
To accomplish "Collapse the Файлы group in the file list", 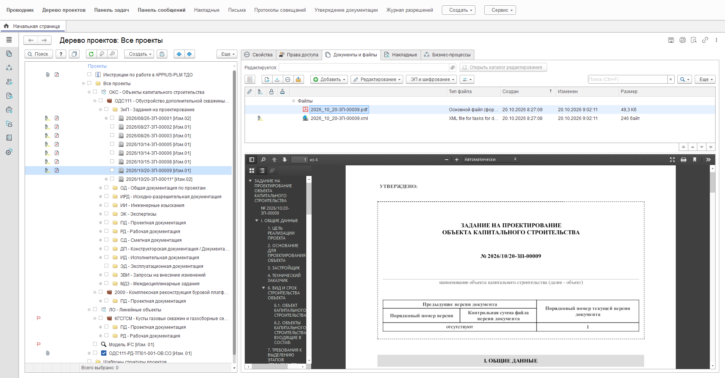I will [293, 101].
